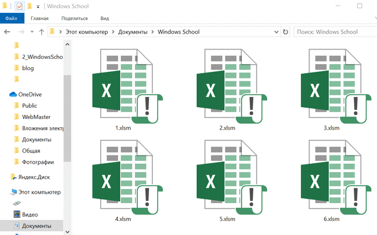Screen dimensions: 377x235
Task: Open the Файл menu tab
Action: 12,18
